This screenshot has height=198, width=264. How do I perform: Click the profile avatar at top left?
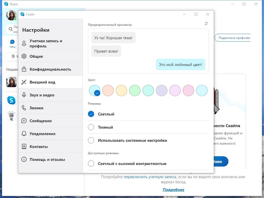pos(11,15)
